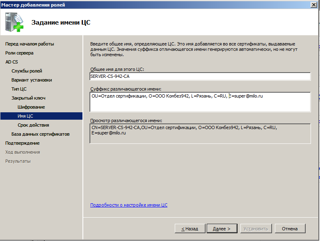Click the distinguished name preview box
320x241 pixels.
(x=200, y=133)
